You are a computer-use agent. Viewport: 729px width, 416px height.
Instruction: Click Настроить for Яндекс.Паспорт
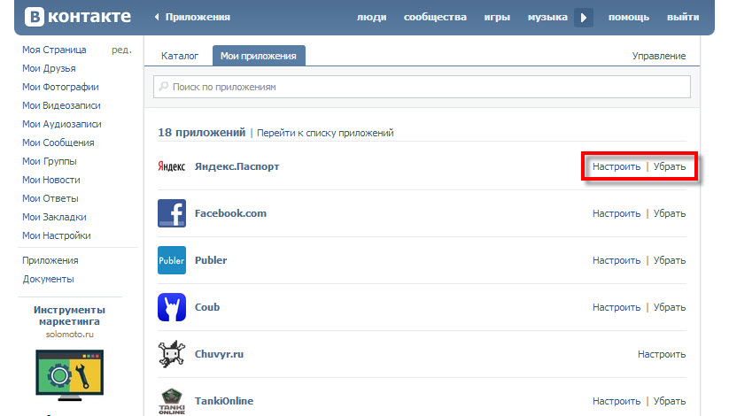point(616,166)
